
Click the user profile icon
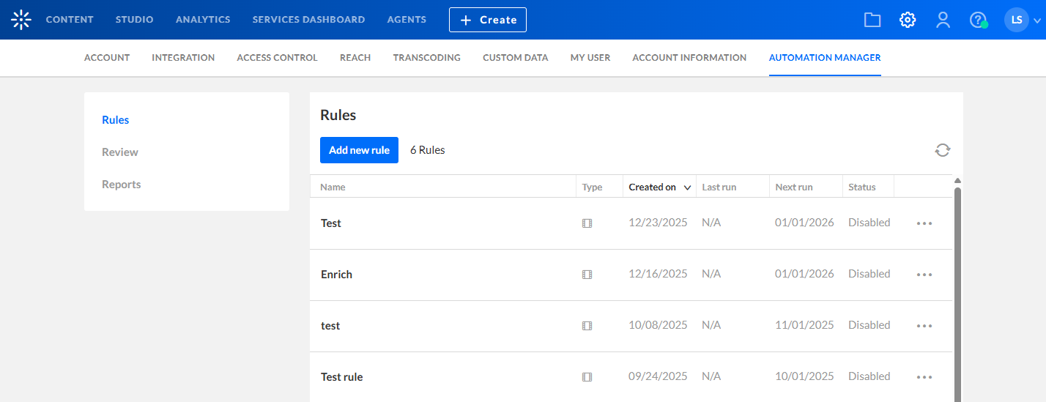(943, 20)
